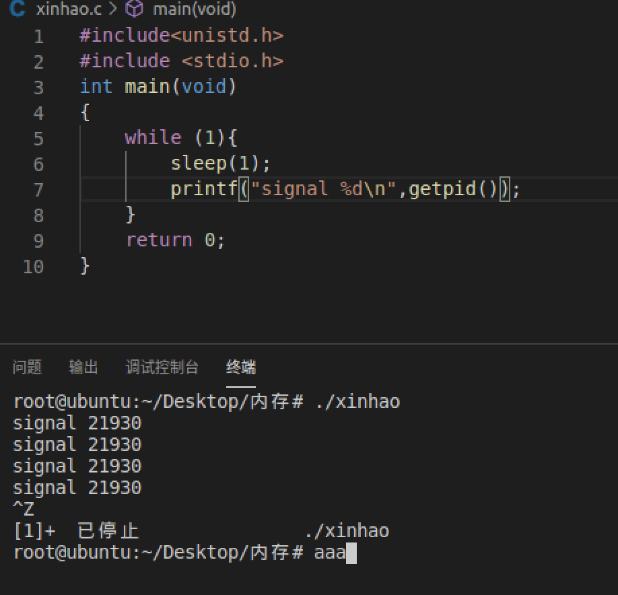Place cursor on #include <stdio.h> line
This screenshot has height=595, width=618.
[x=181, y=61]
